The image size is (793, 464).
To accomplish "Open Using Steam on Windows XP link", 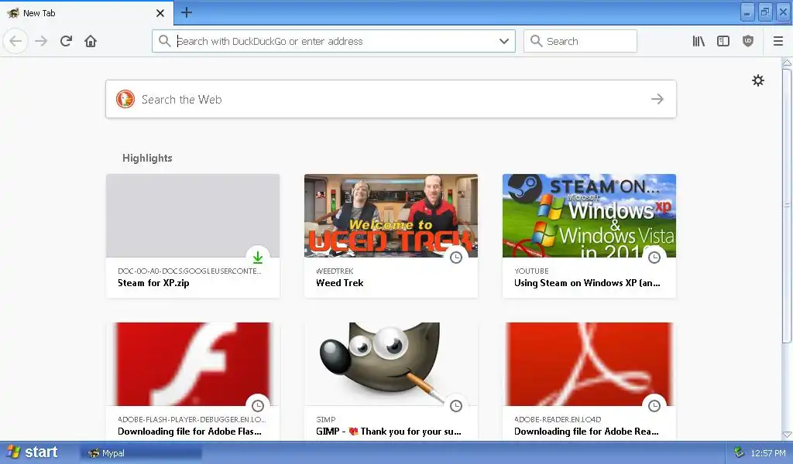I will click(587, 283).
